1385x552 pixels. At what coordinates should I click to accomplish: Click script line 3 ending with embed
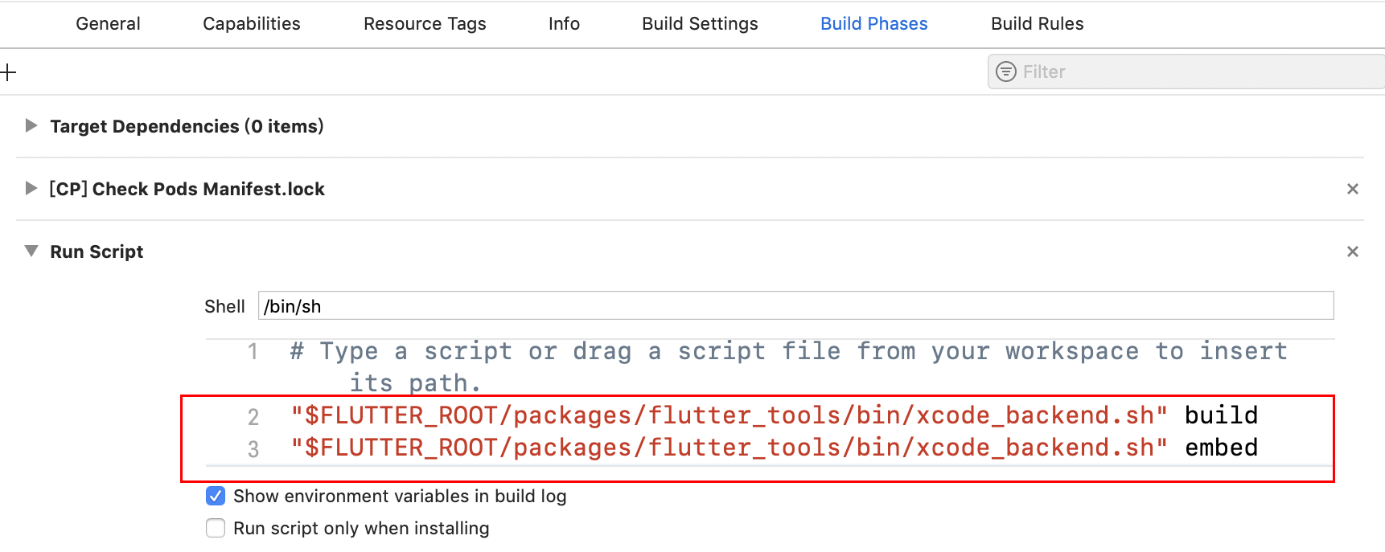pyautogui.click(x=772, y=448)
